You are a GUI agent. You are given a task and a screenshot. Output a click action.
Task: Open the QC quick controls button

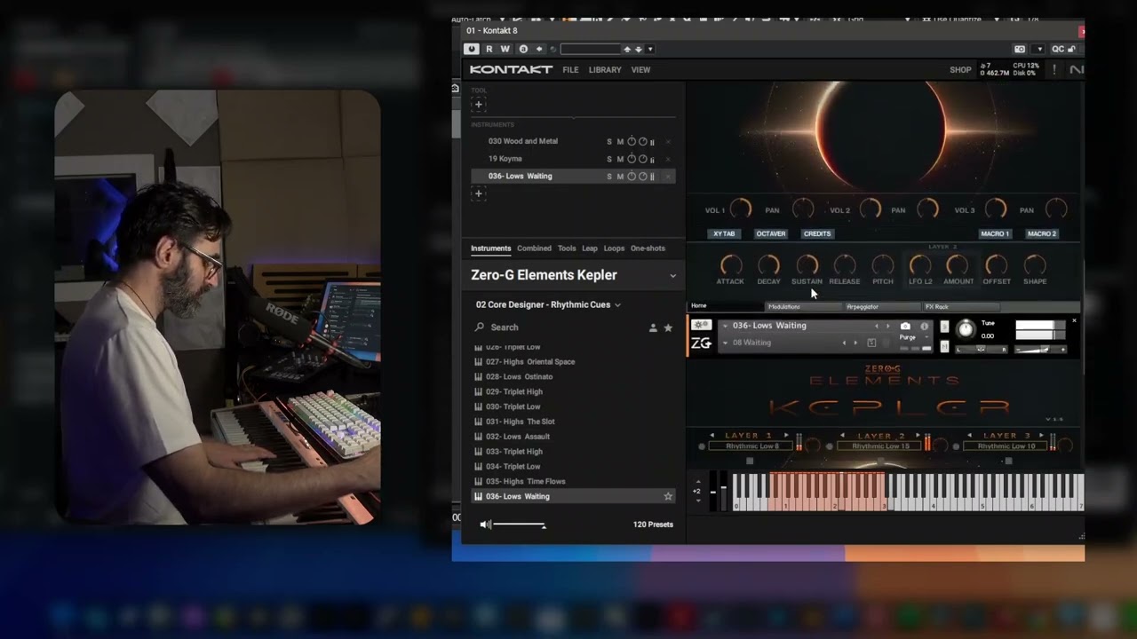coord(1058,49)
